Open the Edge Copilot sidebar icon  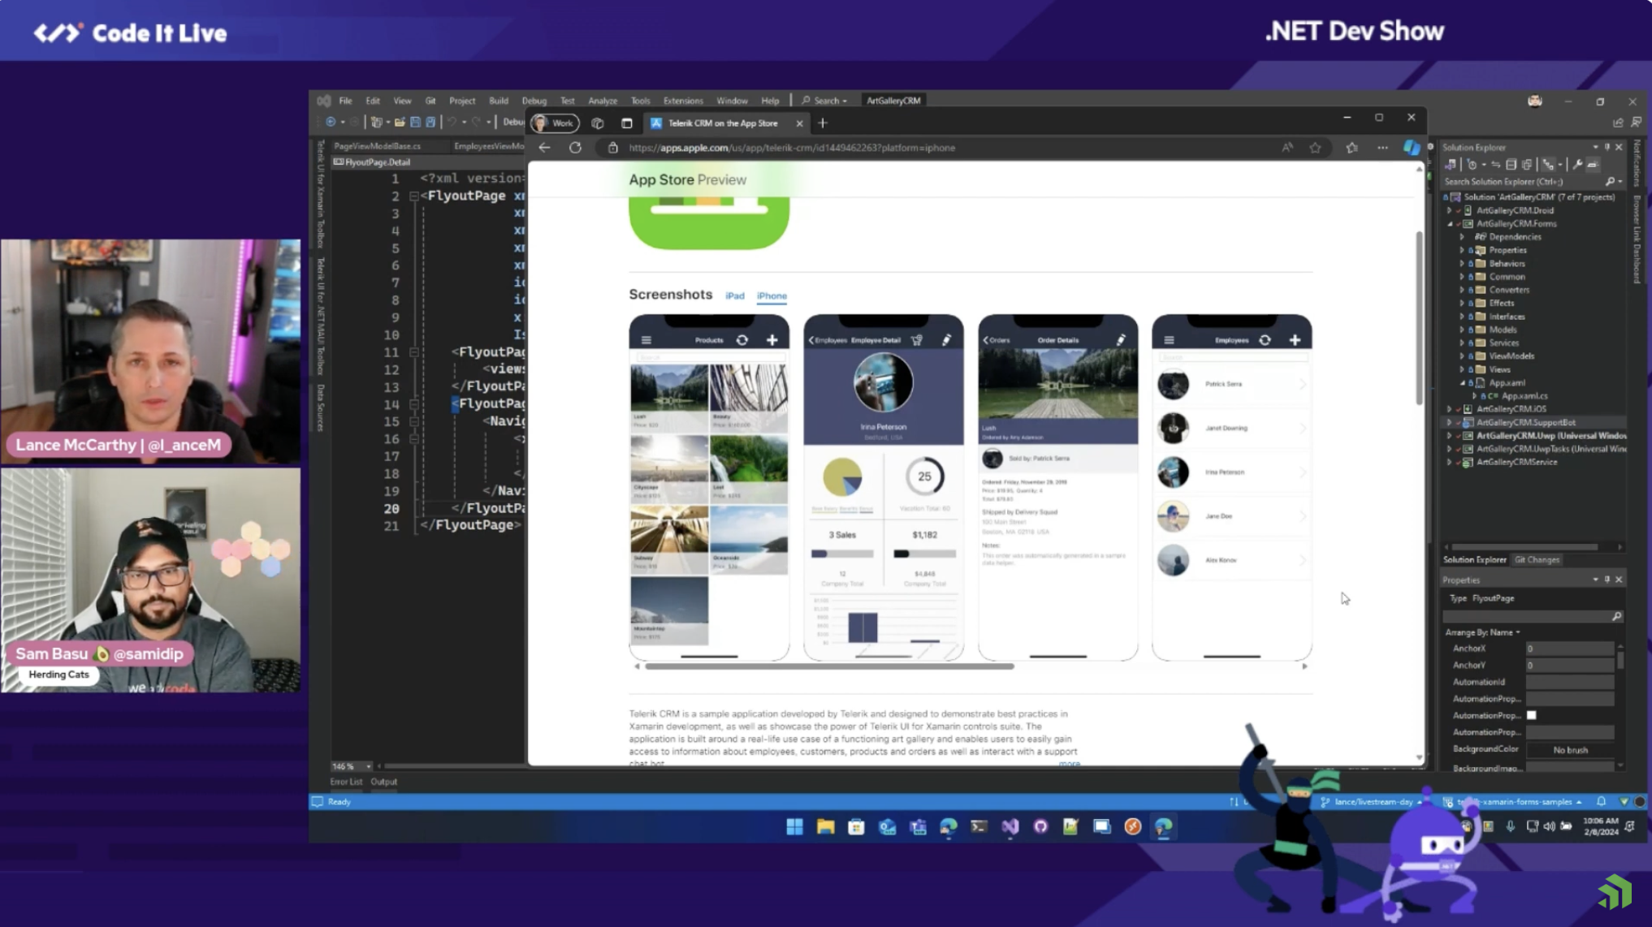(x=1412, y=148)
